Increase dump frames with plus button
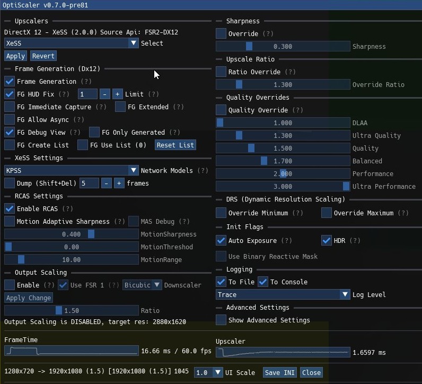 click(119, 184)
